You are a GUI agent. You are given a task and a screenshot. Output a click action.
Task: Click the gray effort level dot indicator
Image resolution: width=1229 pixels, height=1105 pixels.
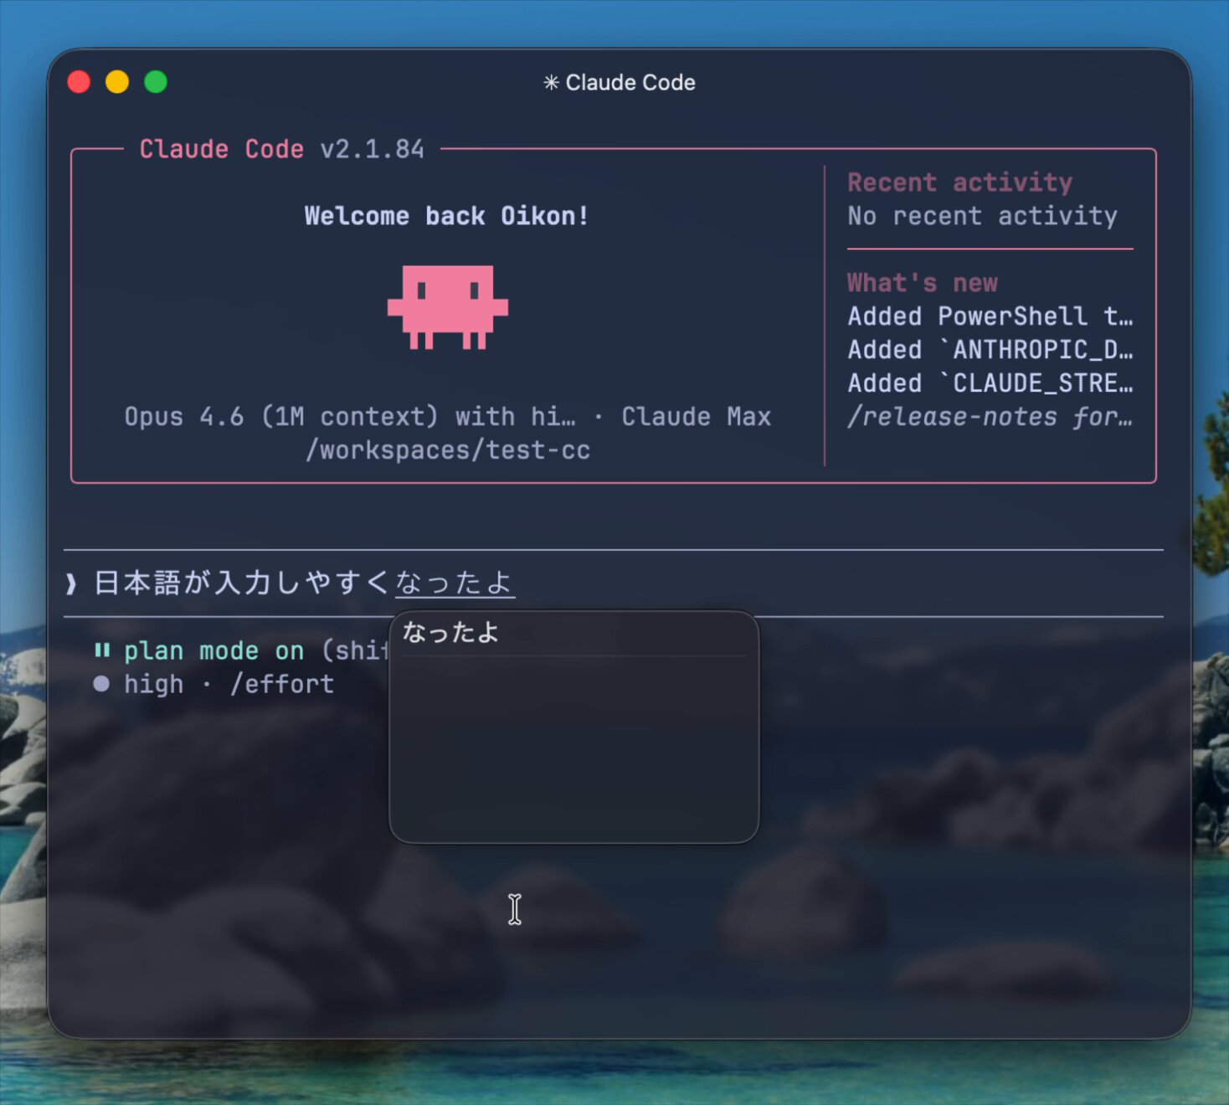101,684
